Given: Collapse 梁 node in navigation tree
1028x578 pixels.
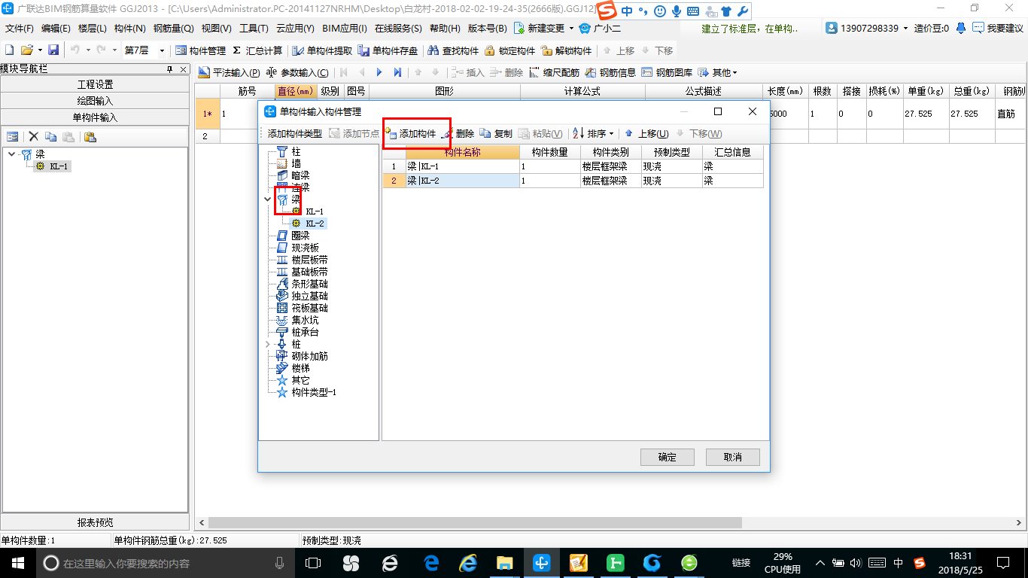Looking at the screenshot, I should click(x=11, y=154).
